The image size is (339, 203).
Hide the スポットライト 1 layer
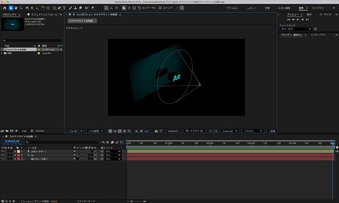3,151
